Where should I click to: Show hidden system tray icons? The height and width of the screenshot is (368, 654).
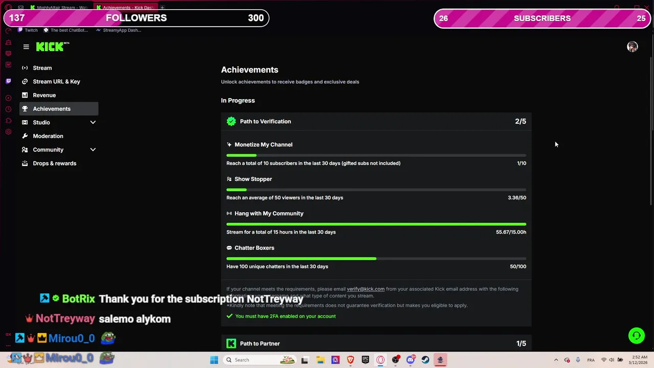[x=556, y=360]
